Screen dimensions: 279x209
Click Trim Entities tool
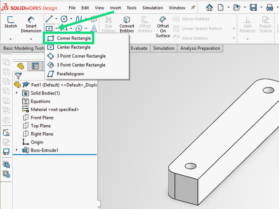[108, 24]
